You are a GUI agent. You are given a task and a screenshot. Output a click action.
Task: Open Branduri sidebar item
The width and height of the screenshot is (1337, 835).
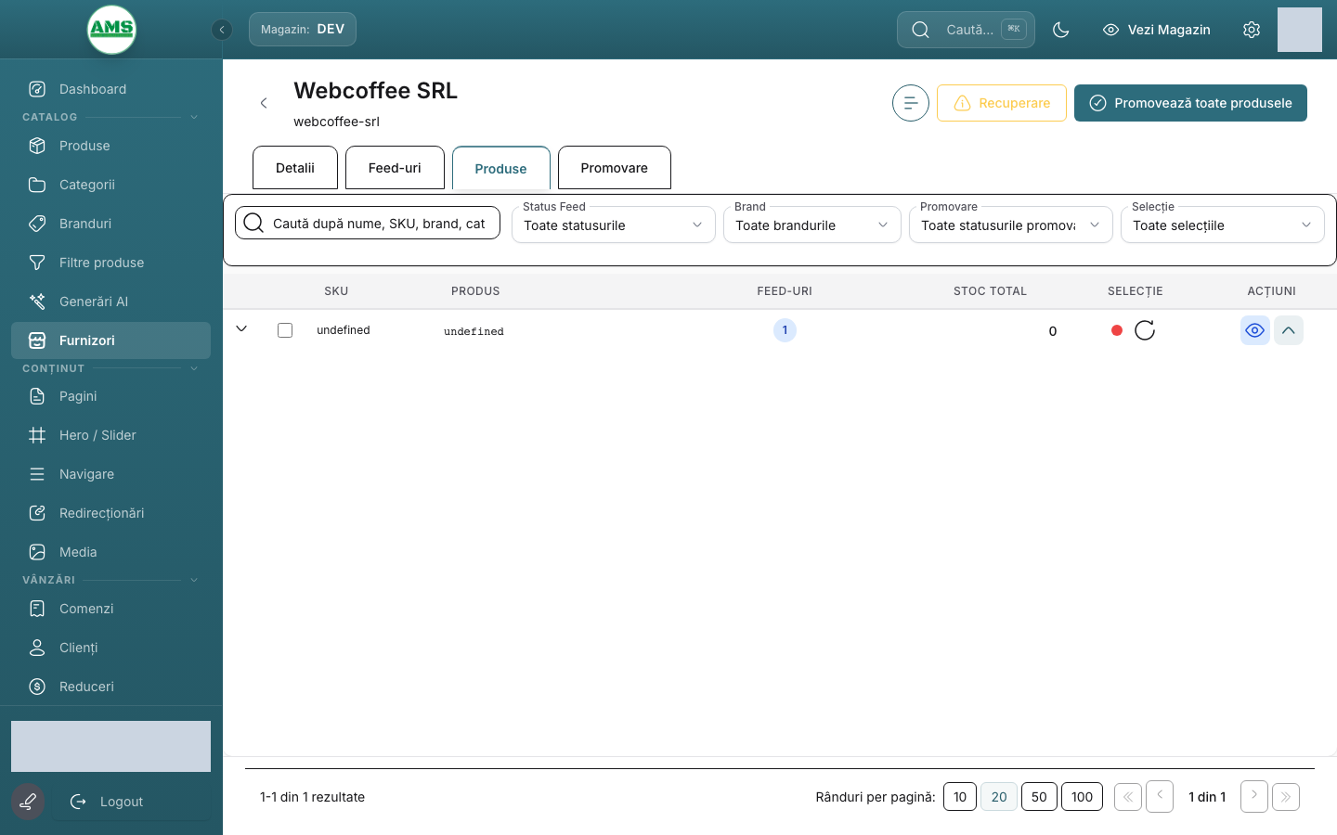pyautogui.click(x=110, y=224)
